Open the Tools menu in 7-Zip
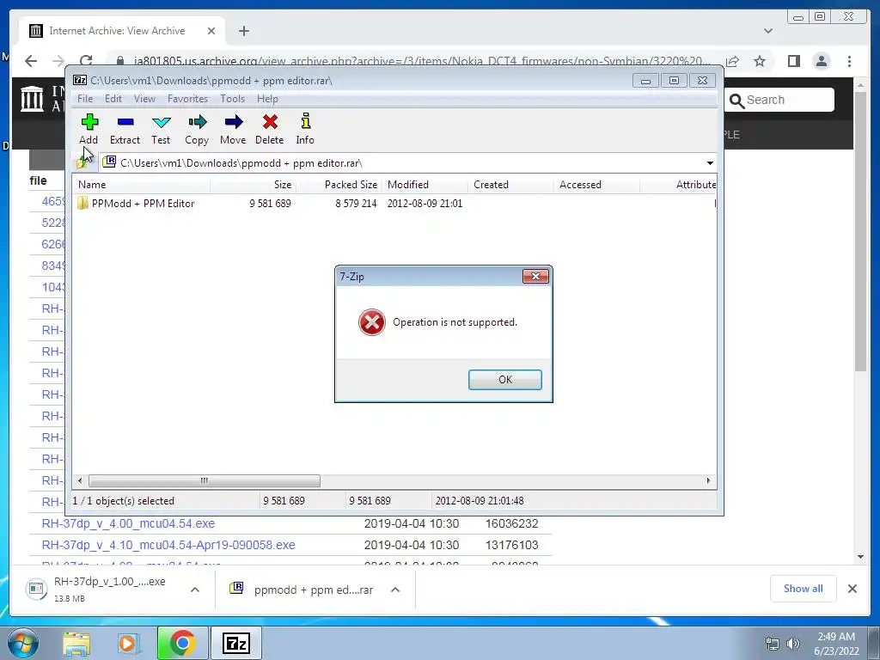 232,99
